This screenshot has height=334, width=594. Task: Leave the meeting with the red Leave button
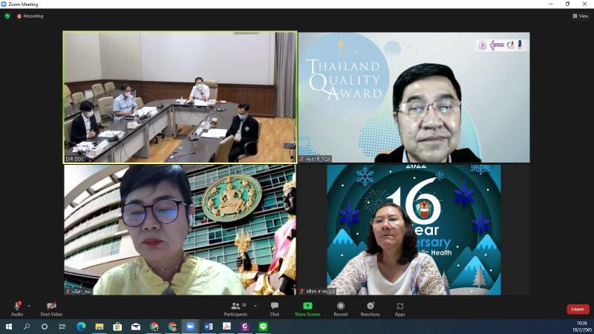pyautogui.click(x=578, y=309)
